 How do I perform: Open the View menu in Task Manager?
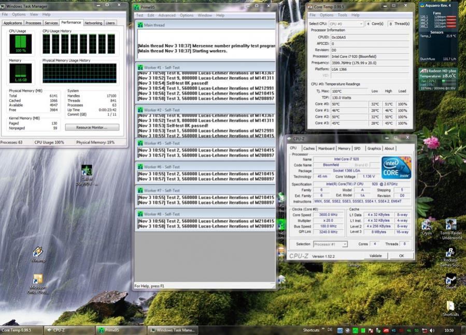34,14
